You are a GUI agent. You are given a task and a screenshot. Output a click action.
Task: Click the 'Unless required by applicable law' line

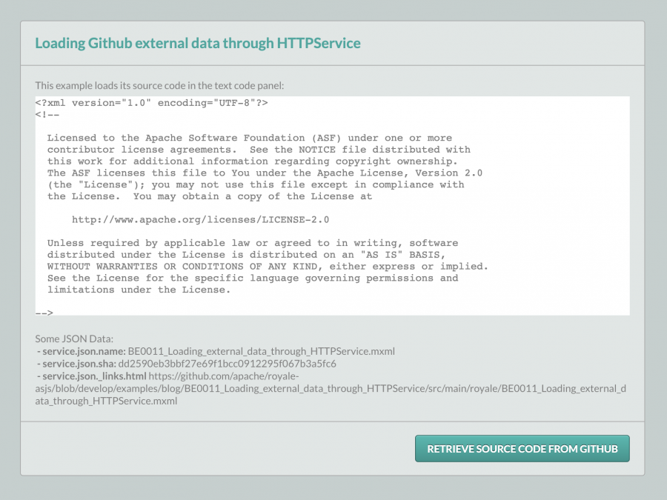pos(252,243)
